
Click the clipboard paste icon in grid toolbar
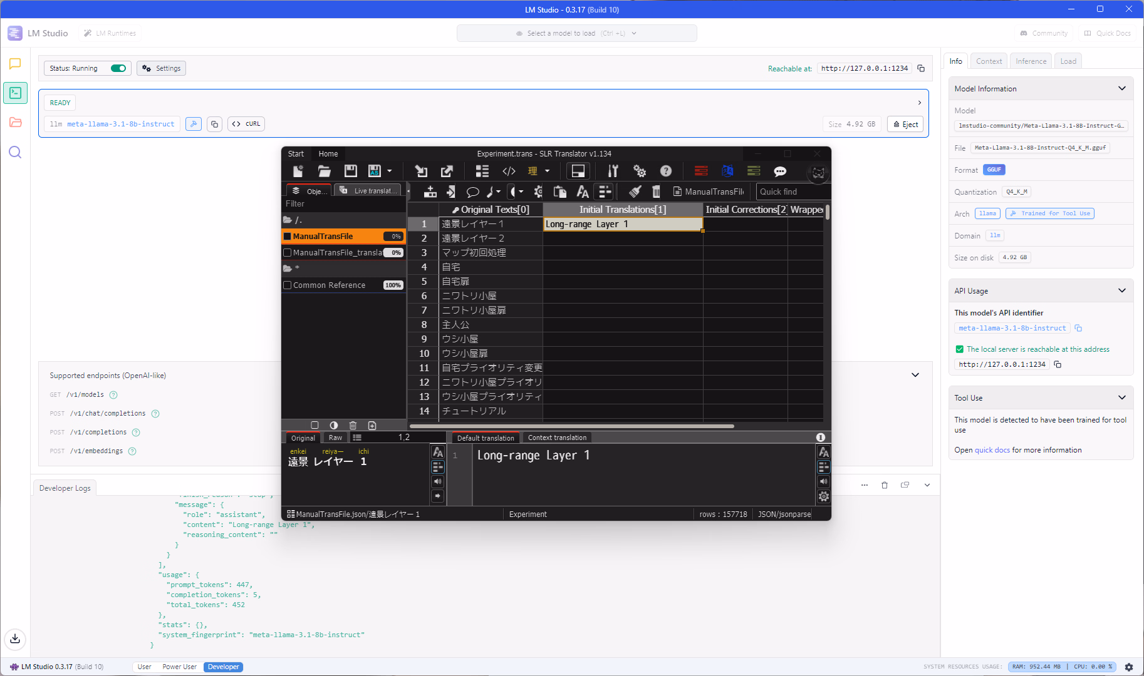click(560, 192)
